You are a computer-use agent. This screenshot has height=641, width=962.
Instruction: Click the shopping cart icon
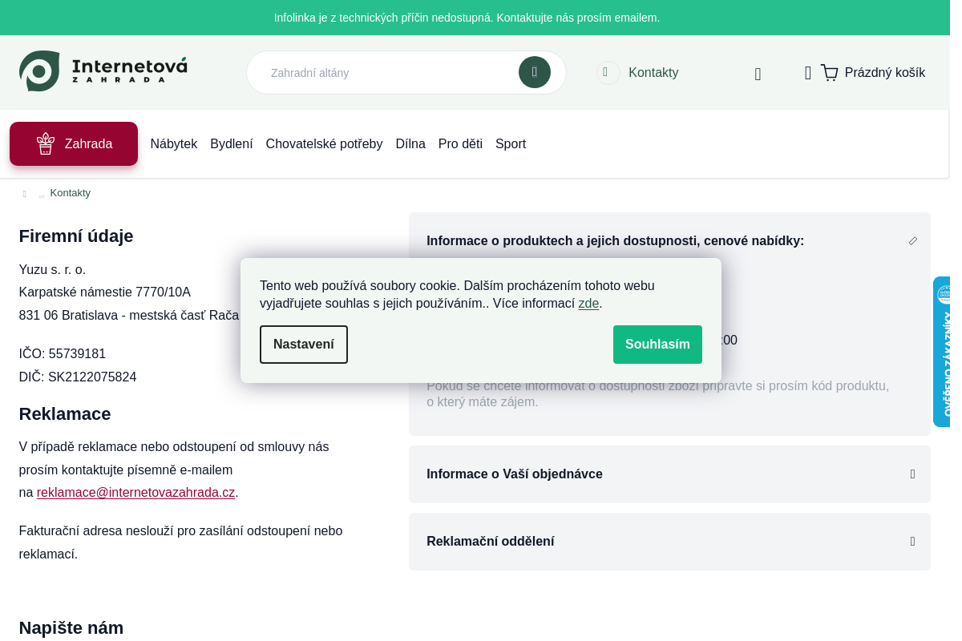[x=830, y=73]
